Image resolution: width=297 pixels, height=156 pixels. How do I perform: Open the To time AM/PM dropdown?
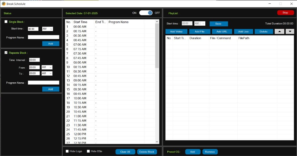coord(47,73)
